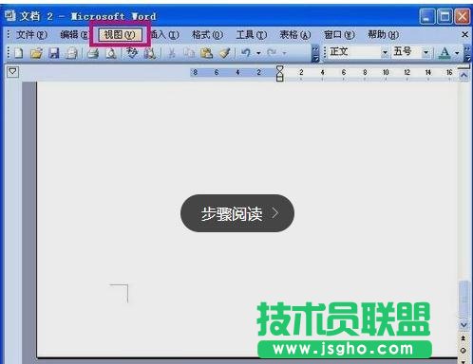Close the document with the menu bar X
Screen dimensions: 473x364
click(464, 34)
